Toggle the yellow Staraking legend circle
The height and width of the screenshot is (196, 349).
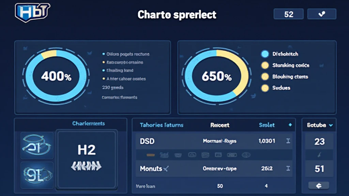point(265,65)
